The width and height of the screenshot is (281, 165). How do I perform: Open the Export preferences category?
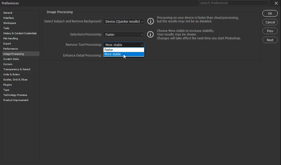coord(21,44)
